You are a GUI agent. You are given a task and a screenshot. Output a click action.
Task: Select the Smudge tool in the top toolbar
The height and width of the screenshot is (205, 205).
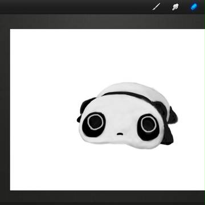(x=175, y=7)
